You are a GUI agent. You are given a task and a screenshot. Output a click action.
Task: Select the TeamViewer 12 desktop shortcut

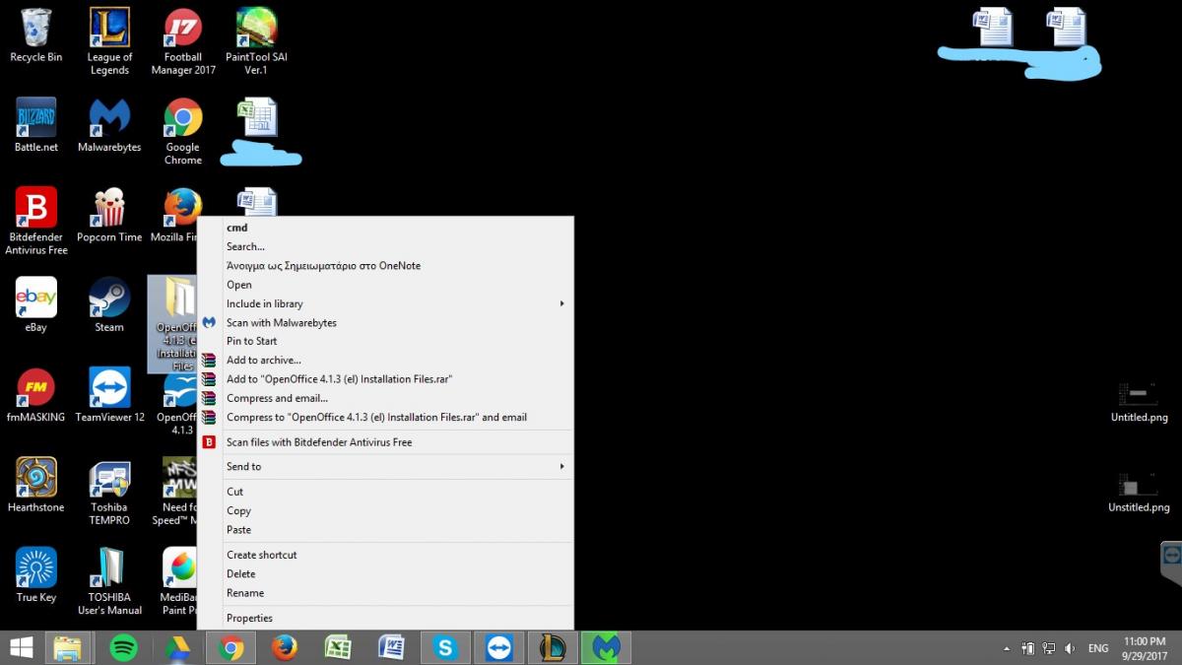109,395
